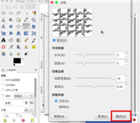Select the Blur/Sharpen drop tool
Viewport: 140px width, 123px height.
11,54
